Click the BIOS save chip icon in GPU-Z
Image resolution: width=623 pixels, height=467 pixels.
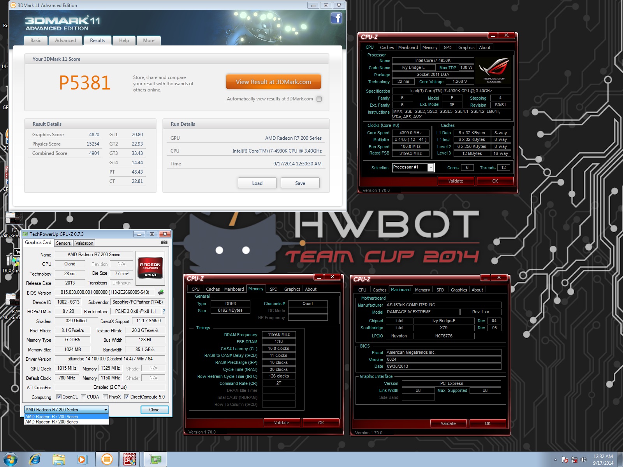click(161, 292)
